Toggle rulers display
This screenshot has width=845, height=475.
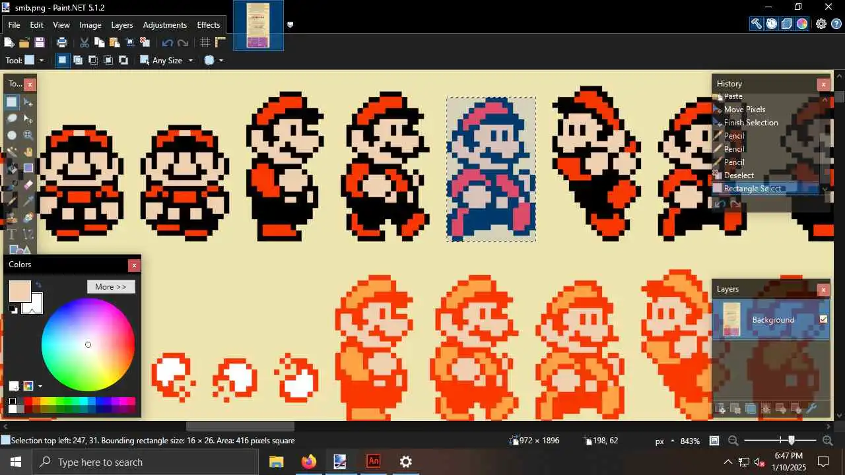coord(220,42)
